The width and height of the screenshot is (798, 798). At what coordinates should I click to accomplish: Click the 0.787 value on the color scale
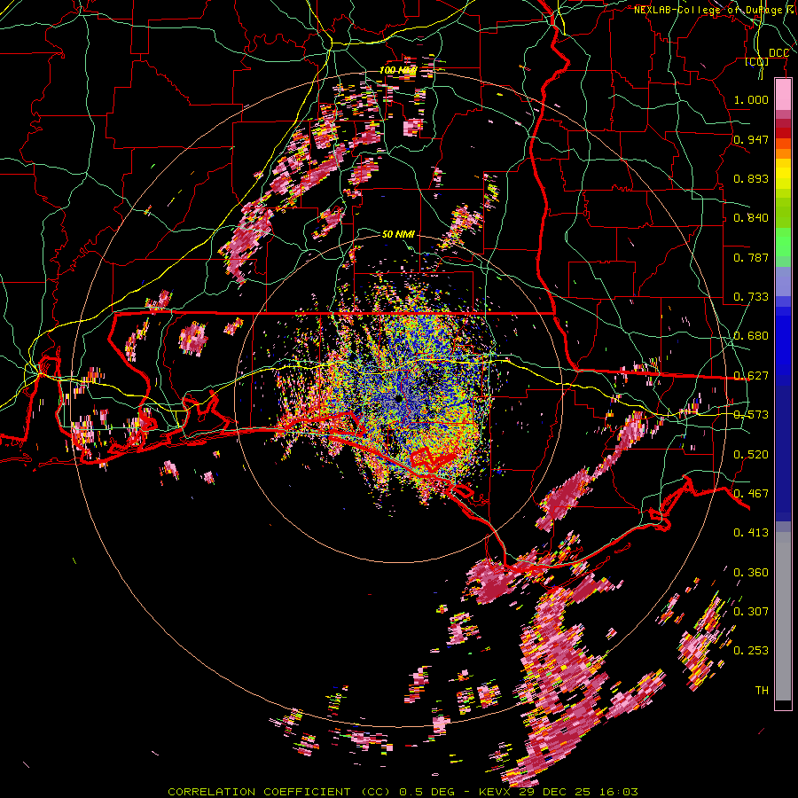click(x=751, y=257)
